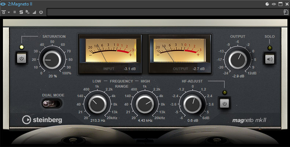Click the Low frequency range knob

click(97, 103)
